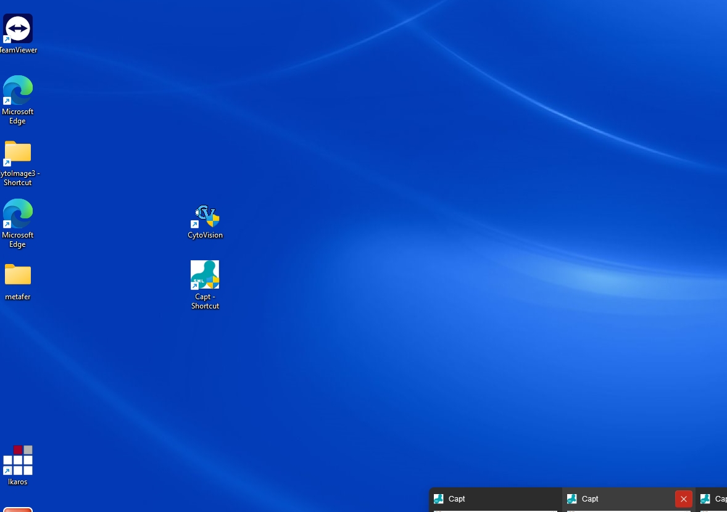The image size is (727, 512).
Task: Switch to the highlighted middle Capt preview
Action: (x=617, y=499)
